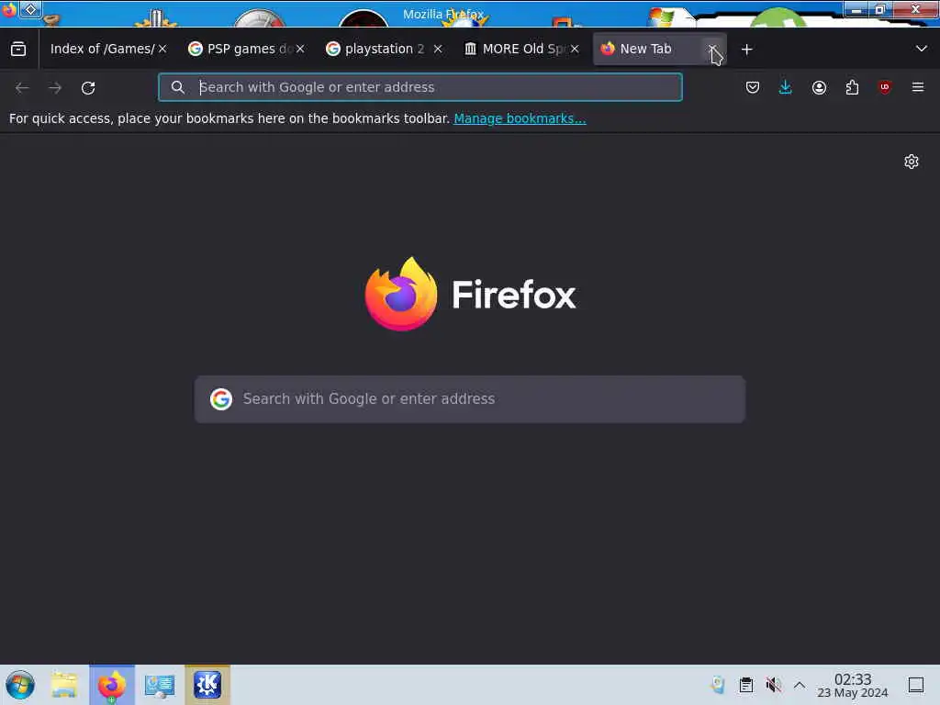Open the Start menu orb
Image resolution: width=940 pixels, height=705 pixels.
20,685
